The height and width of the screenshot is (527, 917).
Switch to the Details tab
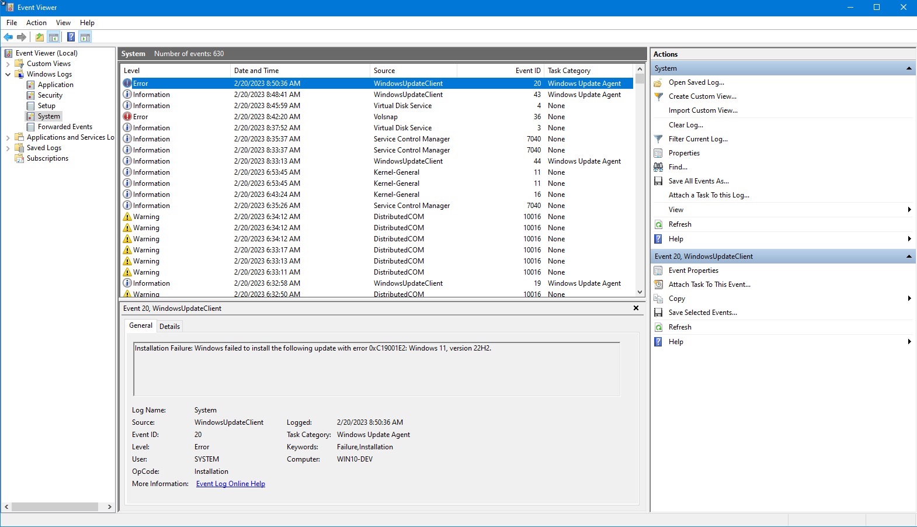coord(169,327)
